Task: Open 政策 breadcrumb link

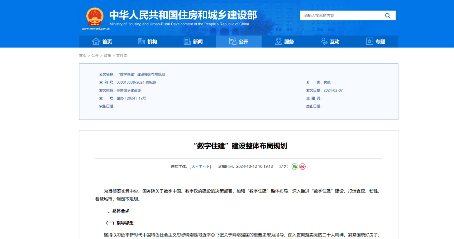Action: [107, 55]
